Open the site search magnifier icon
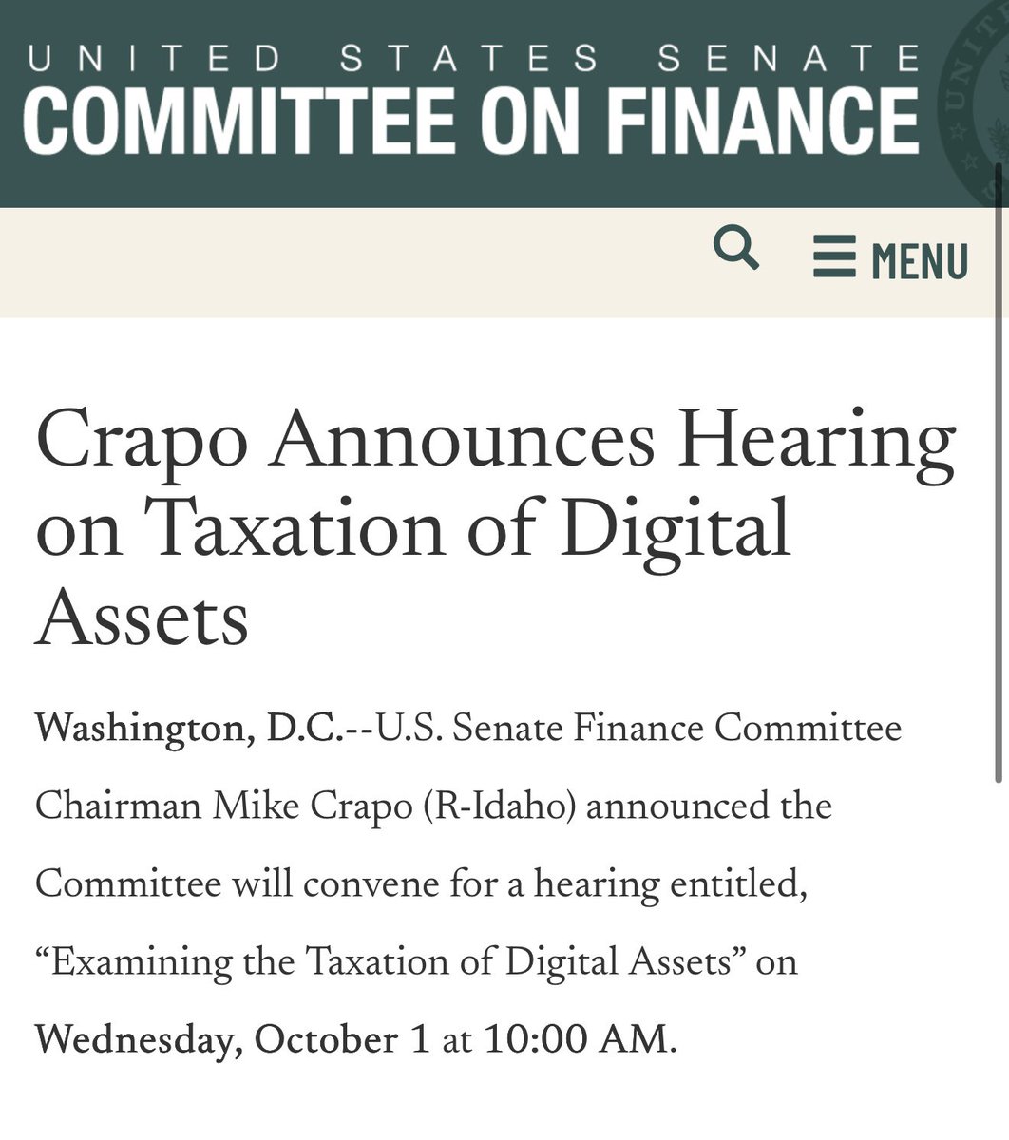The image size is (1009, 1140). (x=736, y=250)
